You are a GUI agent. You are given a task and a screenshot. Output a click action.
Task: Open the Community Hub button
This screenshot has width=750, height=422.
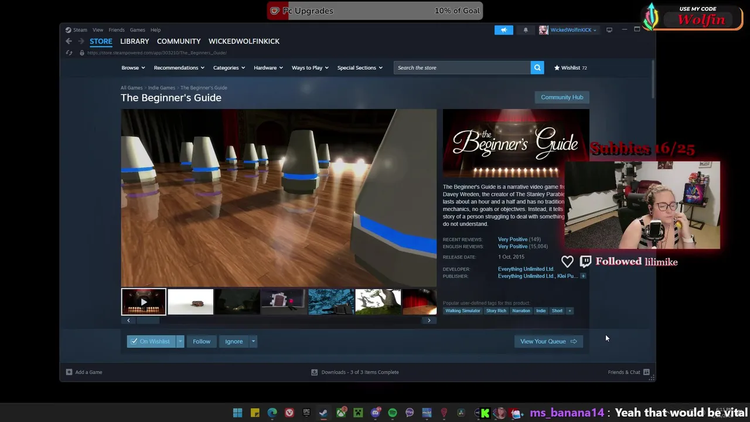(x=562, y=97)
